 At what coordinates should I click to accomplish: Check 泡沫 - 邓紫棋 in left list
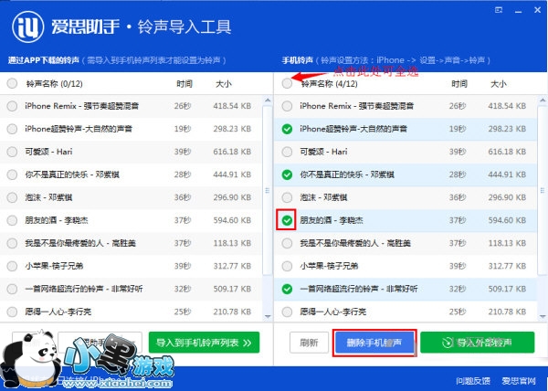tap(12, 197)
